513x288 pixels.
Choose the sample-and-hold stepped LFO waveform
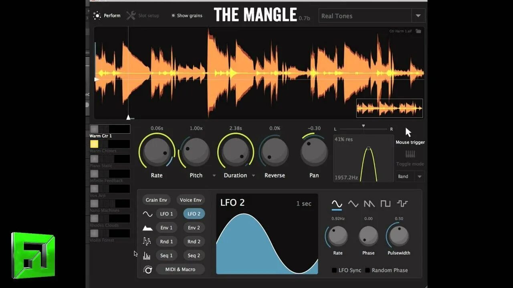click(x=402, y=204)
